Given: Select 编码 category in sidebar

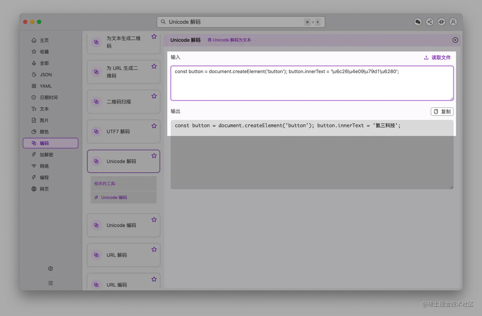Looking at the screenshot, I should pos(50,143).
